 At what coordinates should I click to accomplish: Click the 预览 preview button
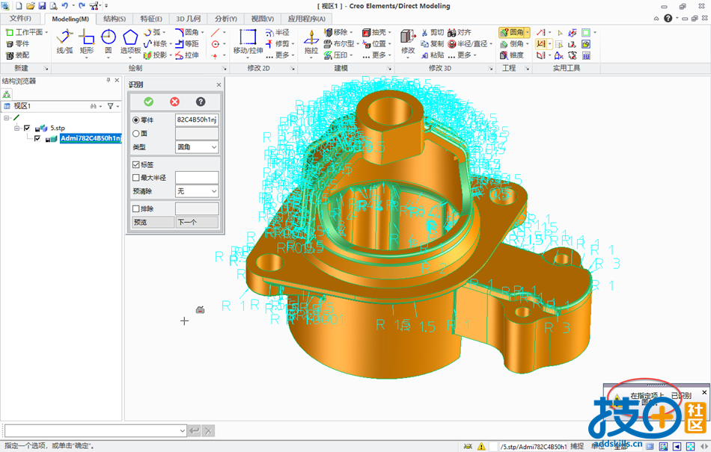coord(153,222)
